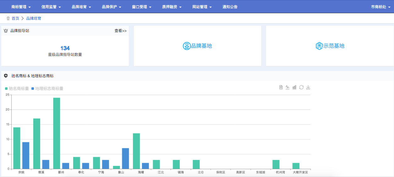Select 通知公告 in the navigation bar
Image resolution: width=394 pixels, height=177 pixels.
point(230,7)
